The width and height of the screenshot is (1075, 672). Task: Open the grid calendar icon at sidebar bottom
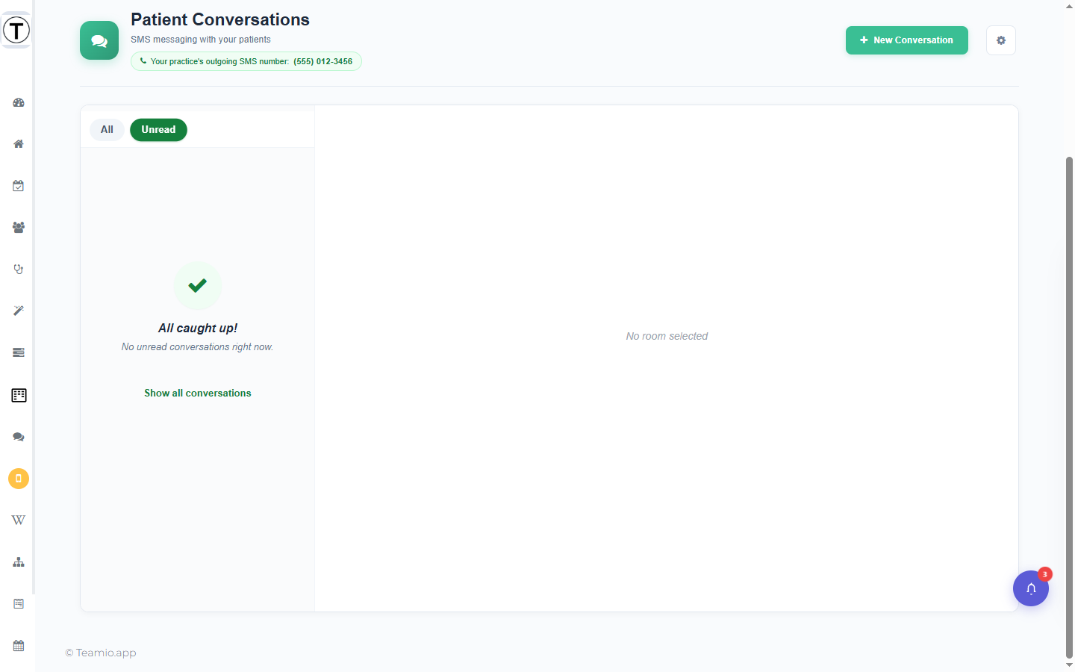[x=19, y=645]
